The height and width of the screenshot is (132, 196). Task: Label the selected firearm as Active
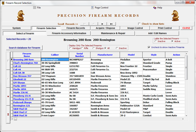point(172,41)
